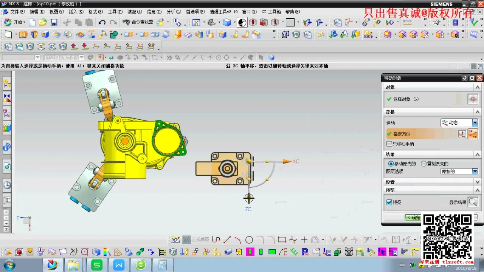Select the 复制原先的 radio option
Screen dimensions: 484x272
424,164
